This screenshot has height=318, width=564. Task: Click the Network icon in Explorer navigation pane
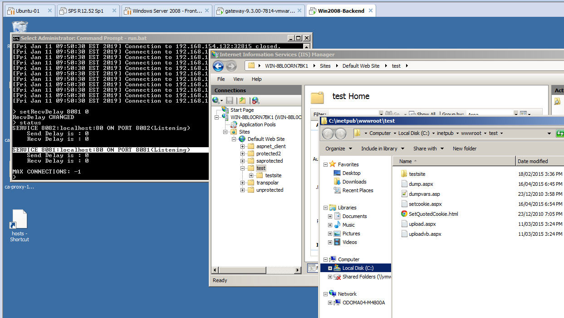[x=333, y=294]
